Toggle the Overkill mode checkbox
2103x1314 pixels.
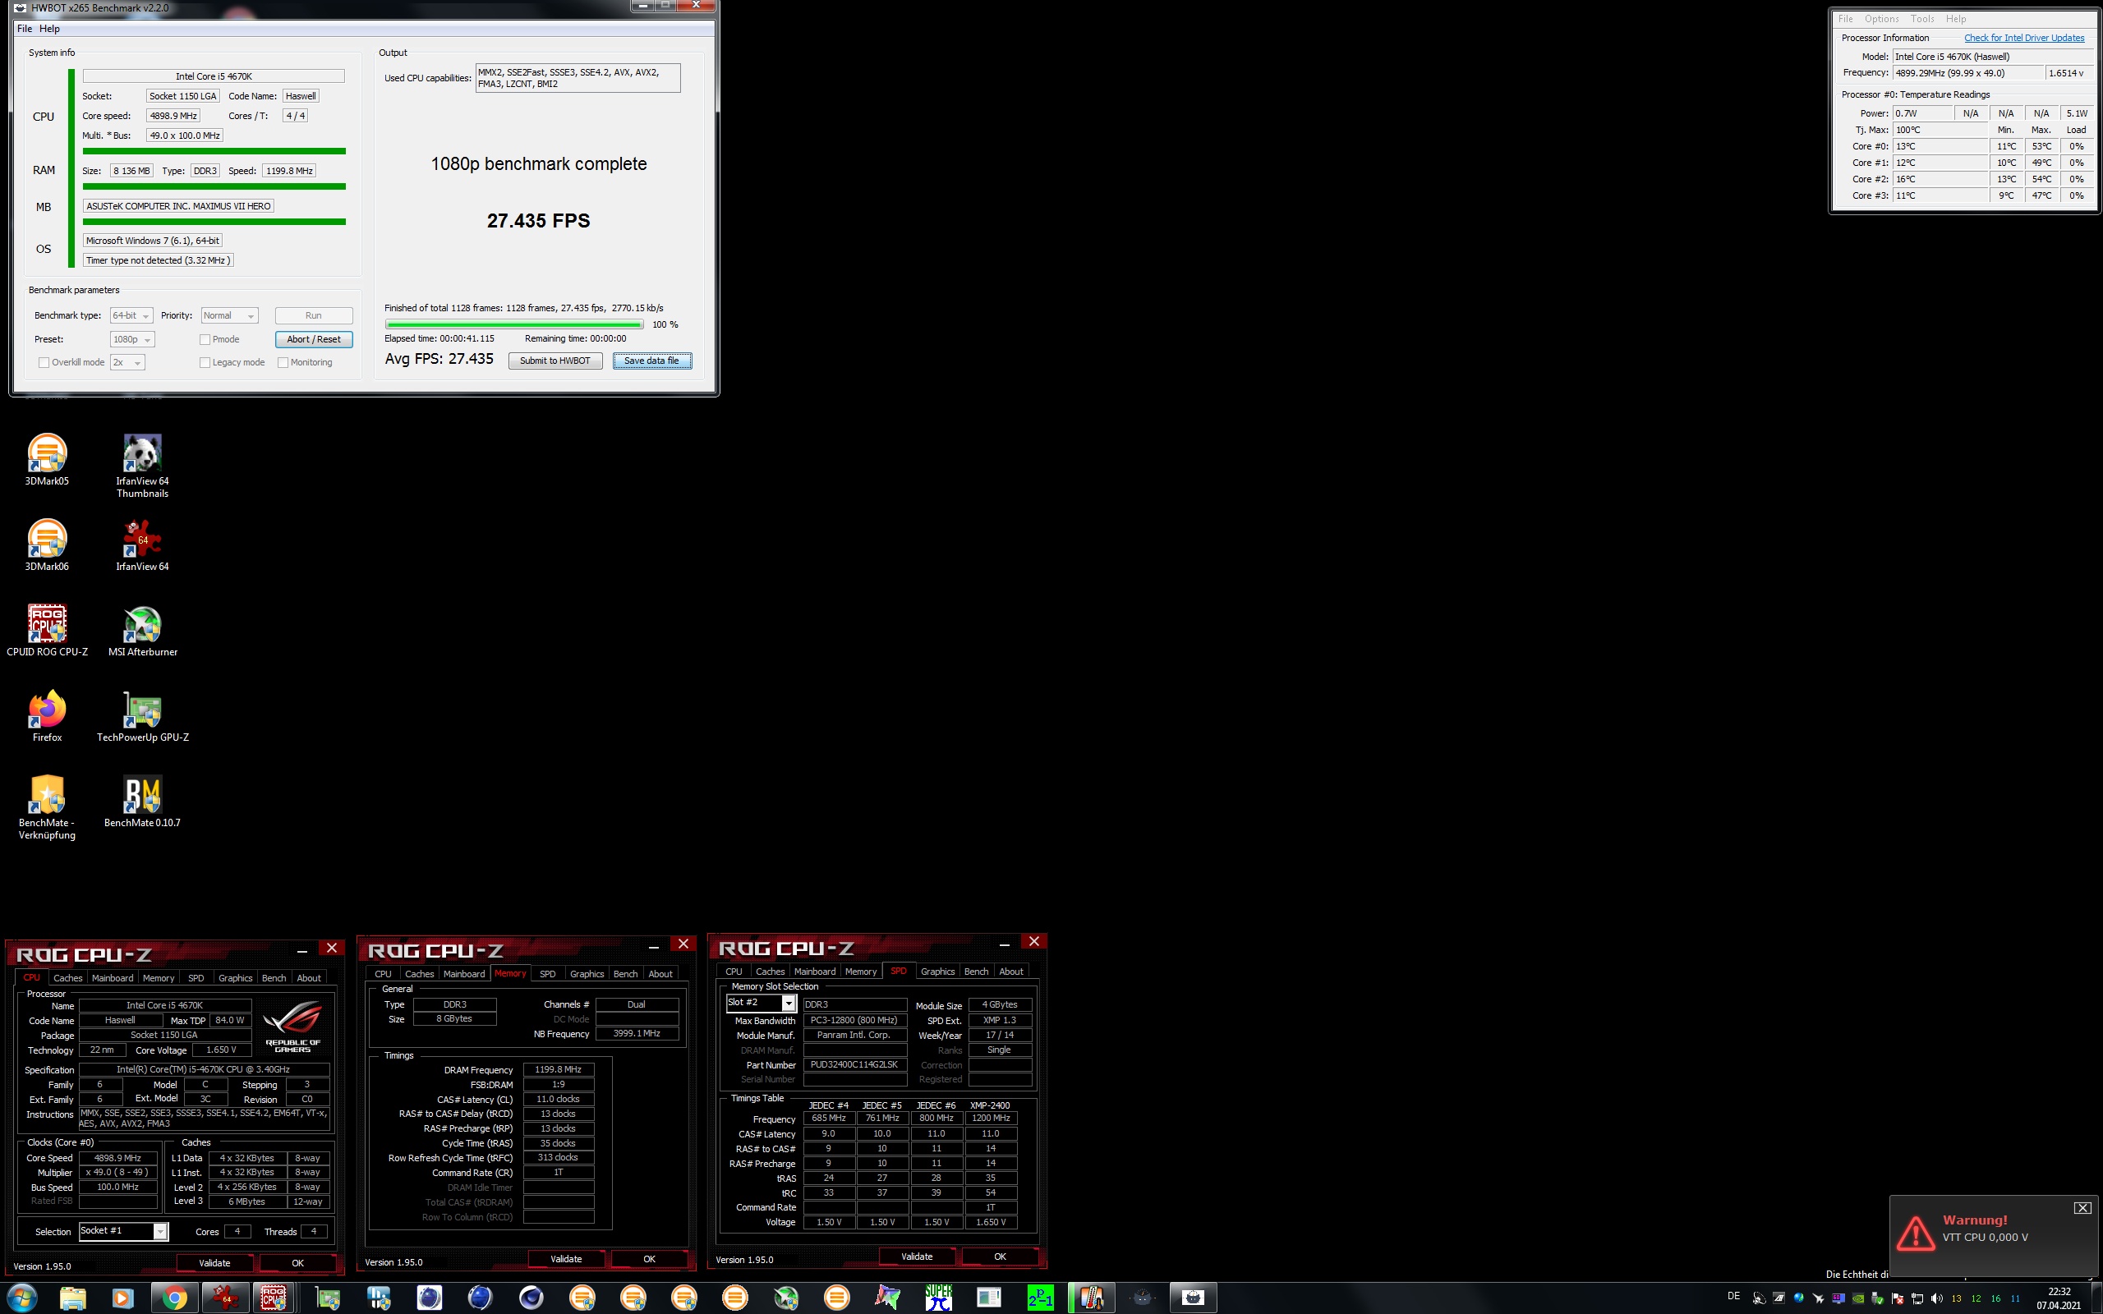tap(44, 362)
